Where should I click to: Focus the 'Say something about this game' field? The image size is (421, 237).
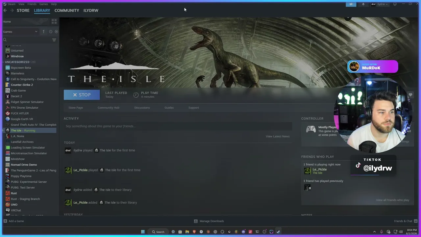pos(178,126)
